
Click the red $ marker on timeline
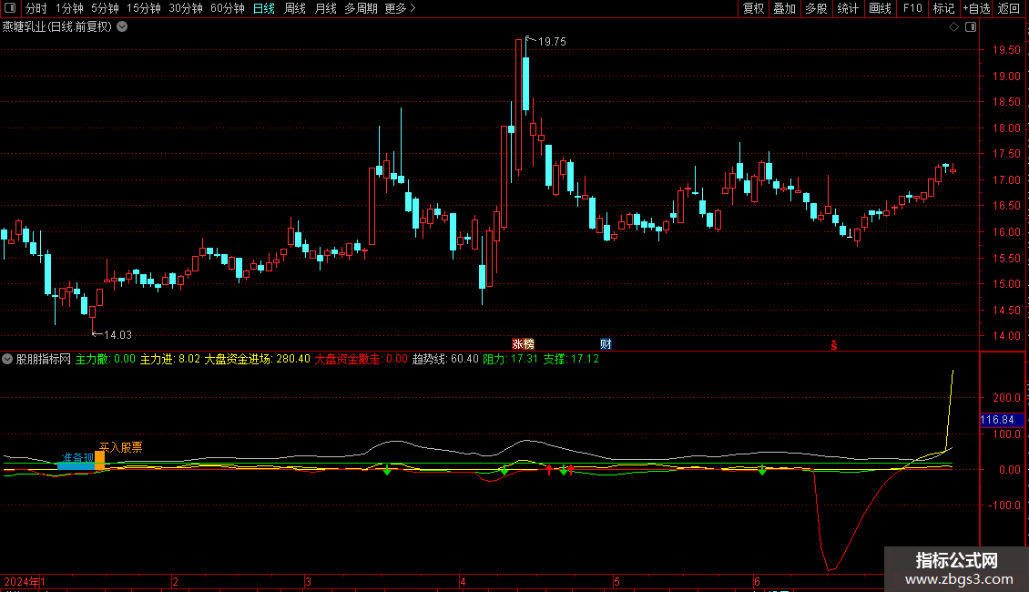[x=834, y=345]
